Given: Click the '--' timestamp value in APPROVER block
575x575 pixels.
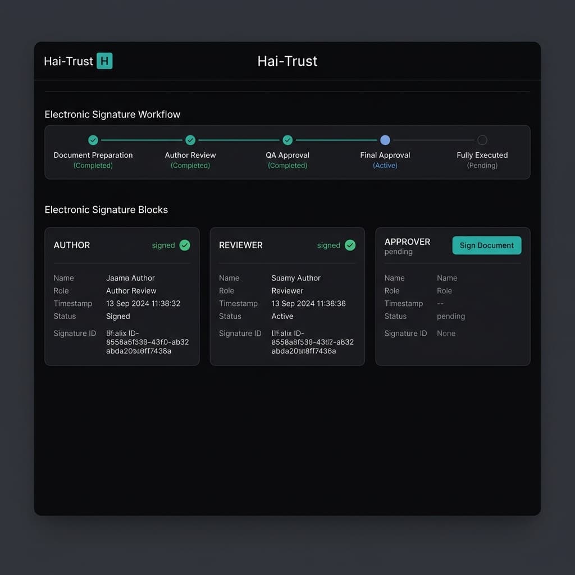Looking at the screenshot, I should (x=440, y=304).
